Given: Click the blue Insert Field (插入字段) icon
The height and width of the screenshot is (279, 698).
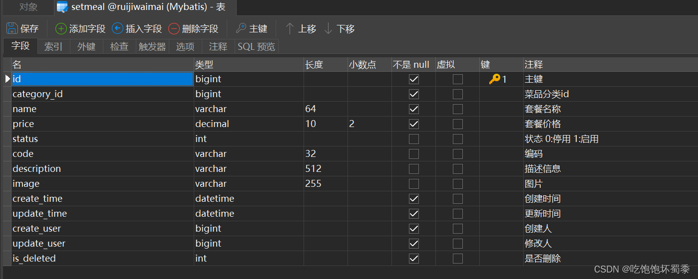Looking at the screenshot, I should pos(118,28).
